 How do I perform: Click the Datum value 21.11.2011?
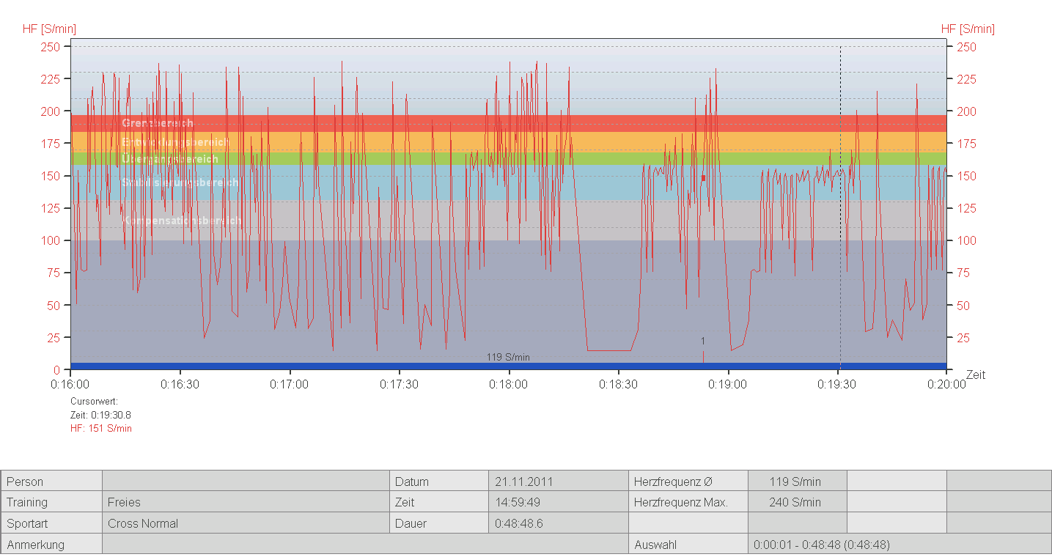coord(523,482)
